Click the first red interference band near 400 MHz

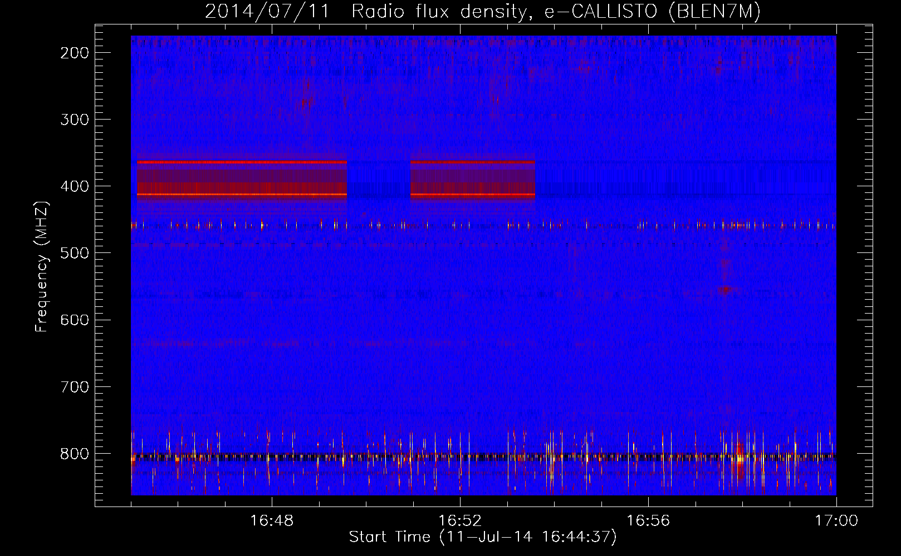click(x=242, y=178)
